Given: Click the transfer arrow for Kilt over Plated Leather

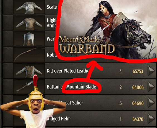Looking at the screenshot, I should 151,71.
